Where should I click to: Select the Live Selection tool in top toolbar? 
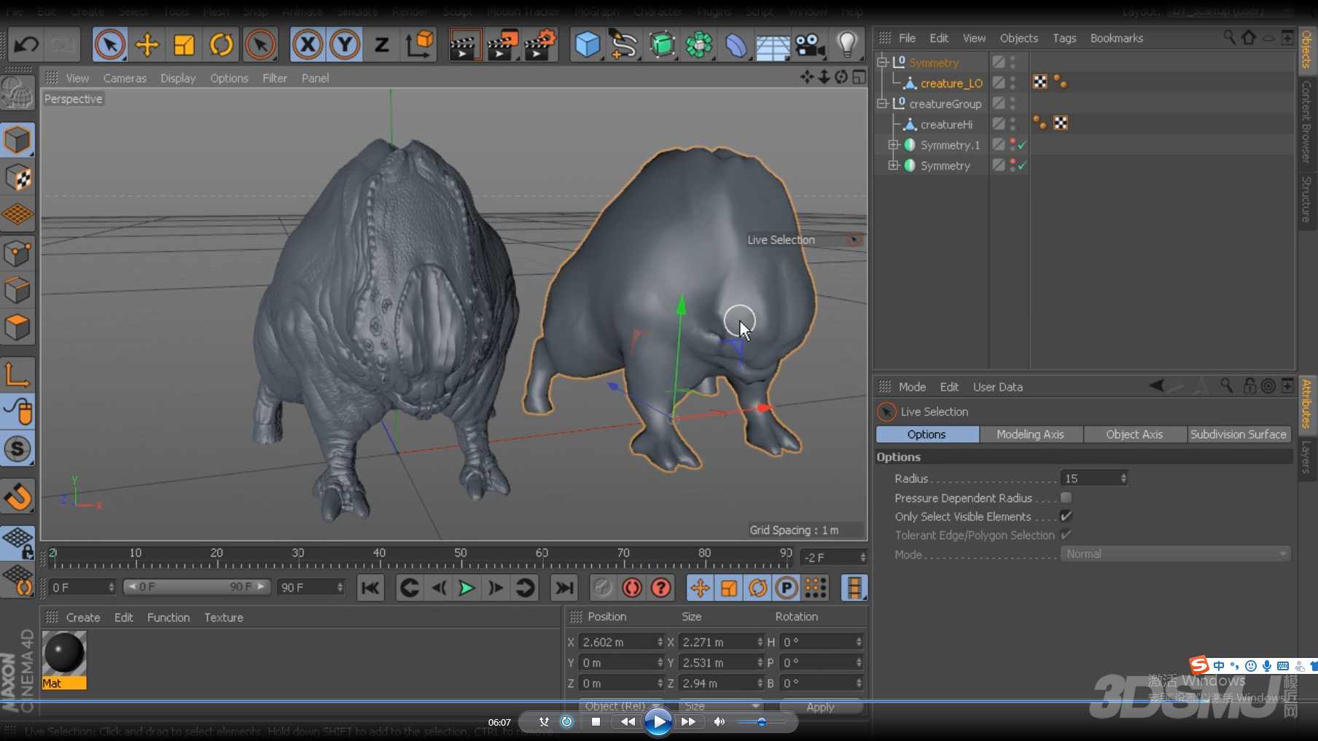(x=110, y=45)
